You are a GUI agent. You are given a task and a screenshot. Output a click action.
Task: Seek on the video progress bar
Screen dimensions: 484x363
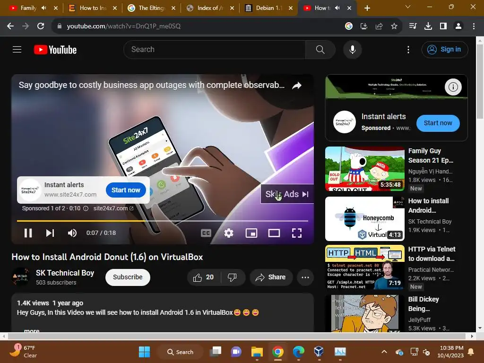(163, 221)
